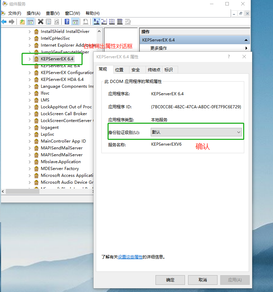Click the Properties toolbar icon
Image resolution: width=273 pixels, height=292 pixels.
coord(49,22)
